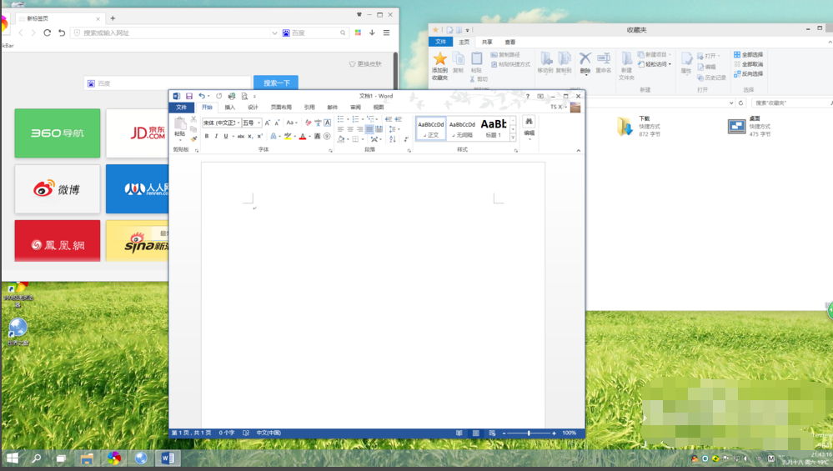Select the justify alignment icon in Word
The height and width of the screenshot is (471, 833).
tap(369, 129)
